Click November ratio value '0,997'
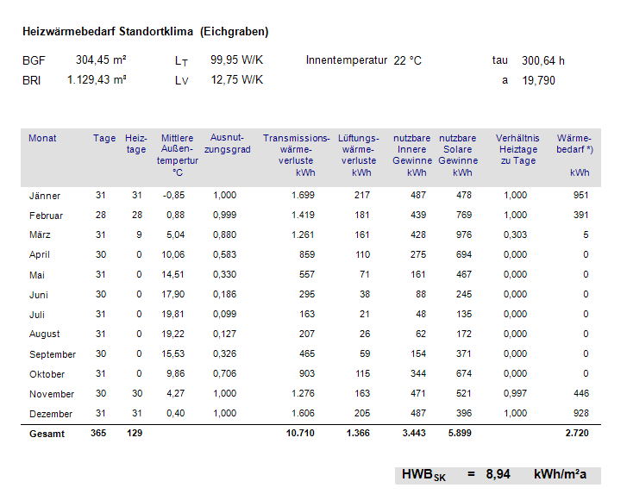Image resolution: width=627 pixels, height=494 pixels. pos(515,394)
